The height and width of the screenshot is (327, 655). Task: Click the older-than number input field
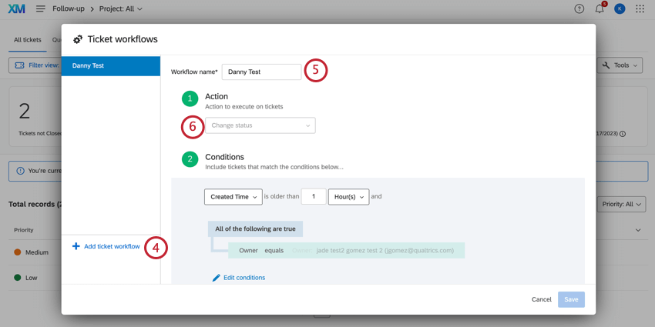[x=314, y=197]
